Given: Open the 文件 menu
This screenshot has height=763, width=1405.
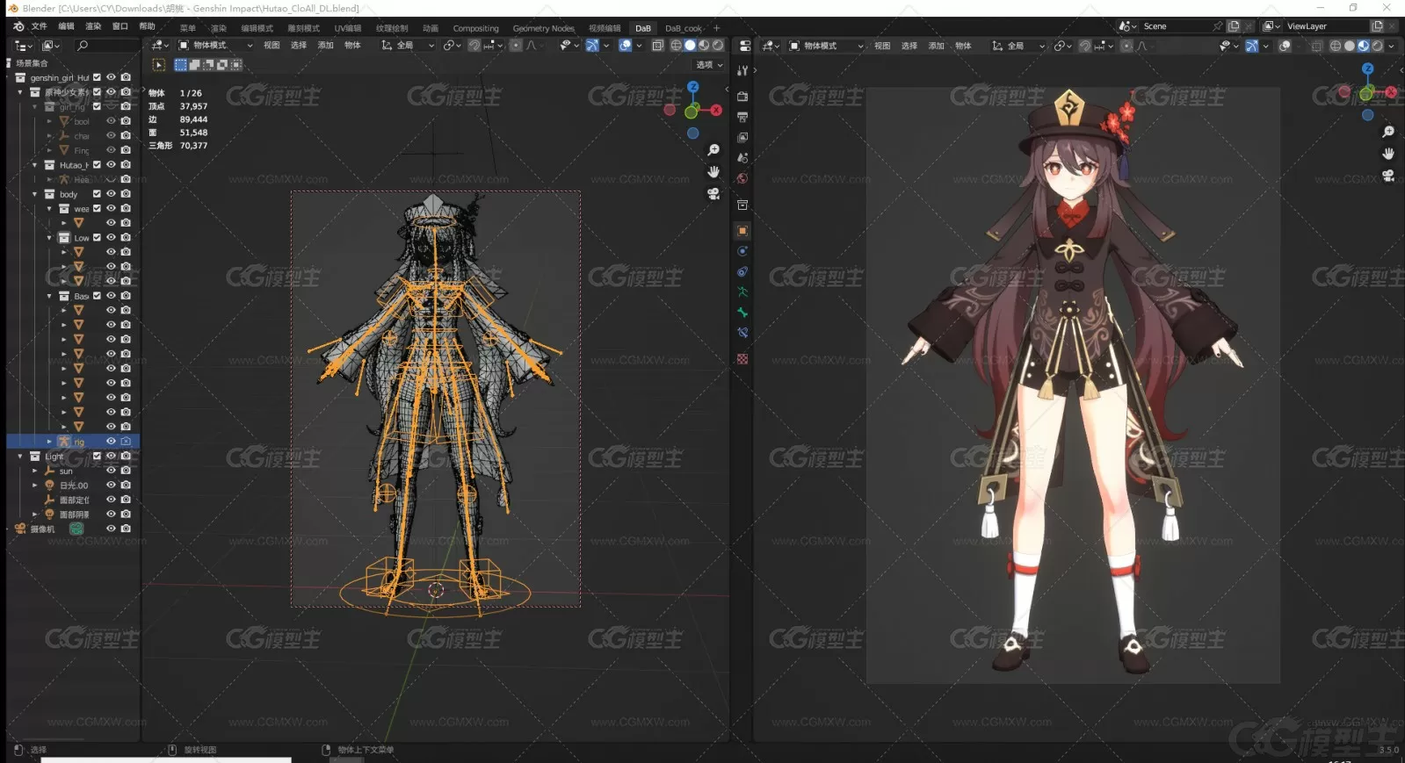Looking at the screenshot, I should (x=40, y=26).
